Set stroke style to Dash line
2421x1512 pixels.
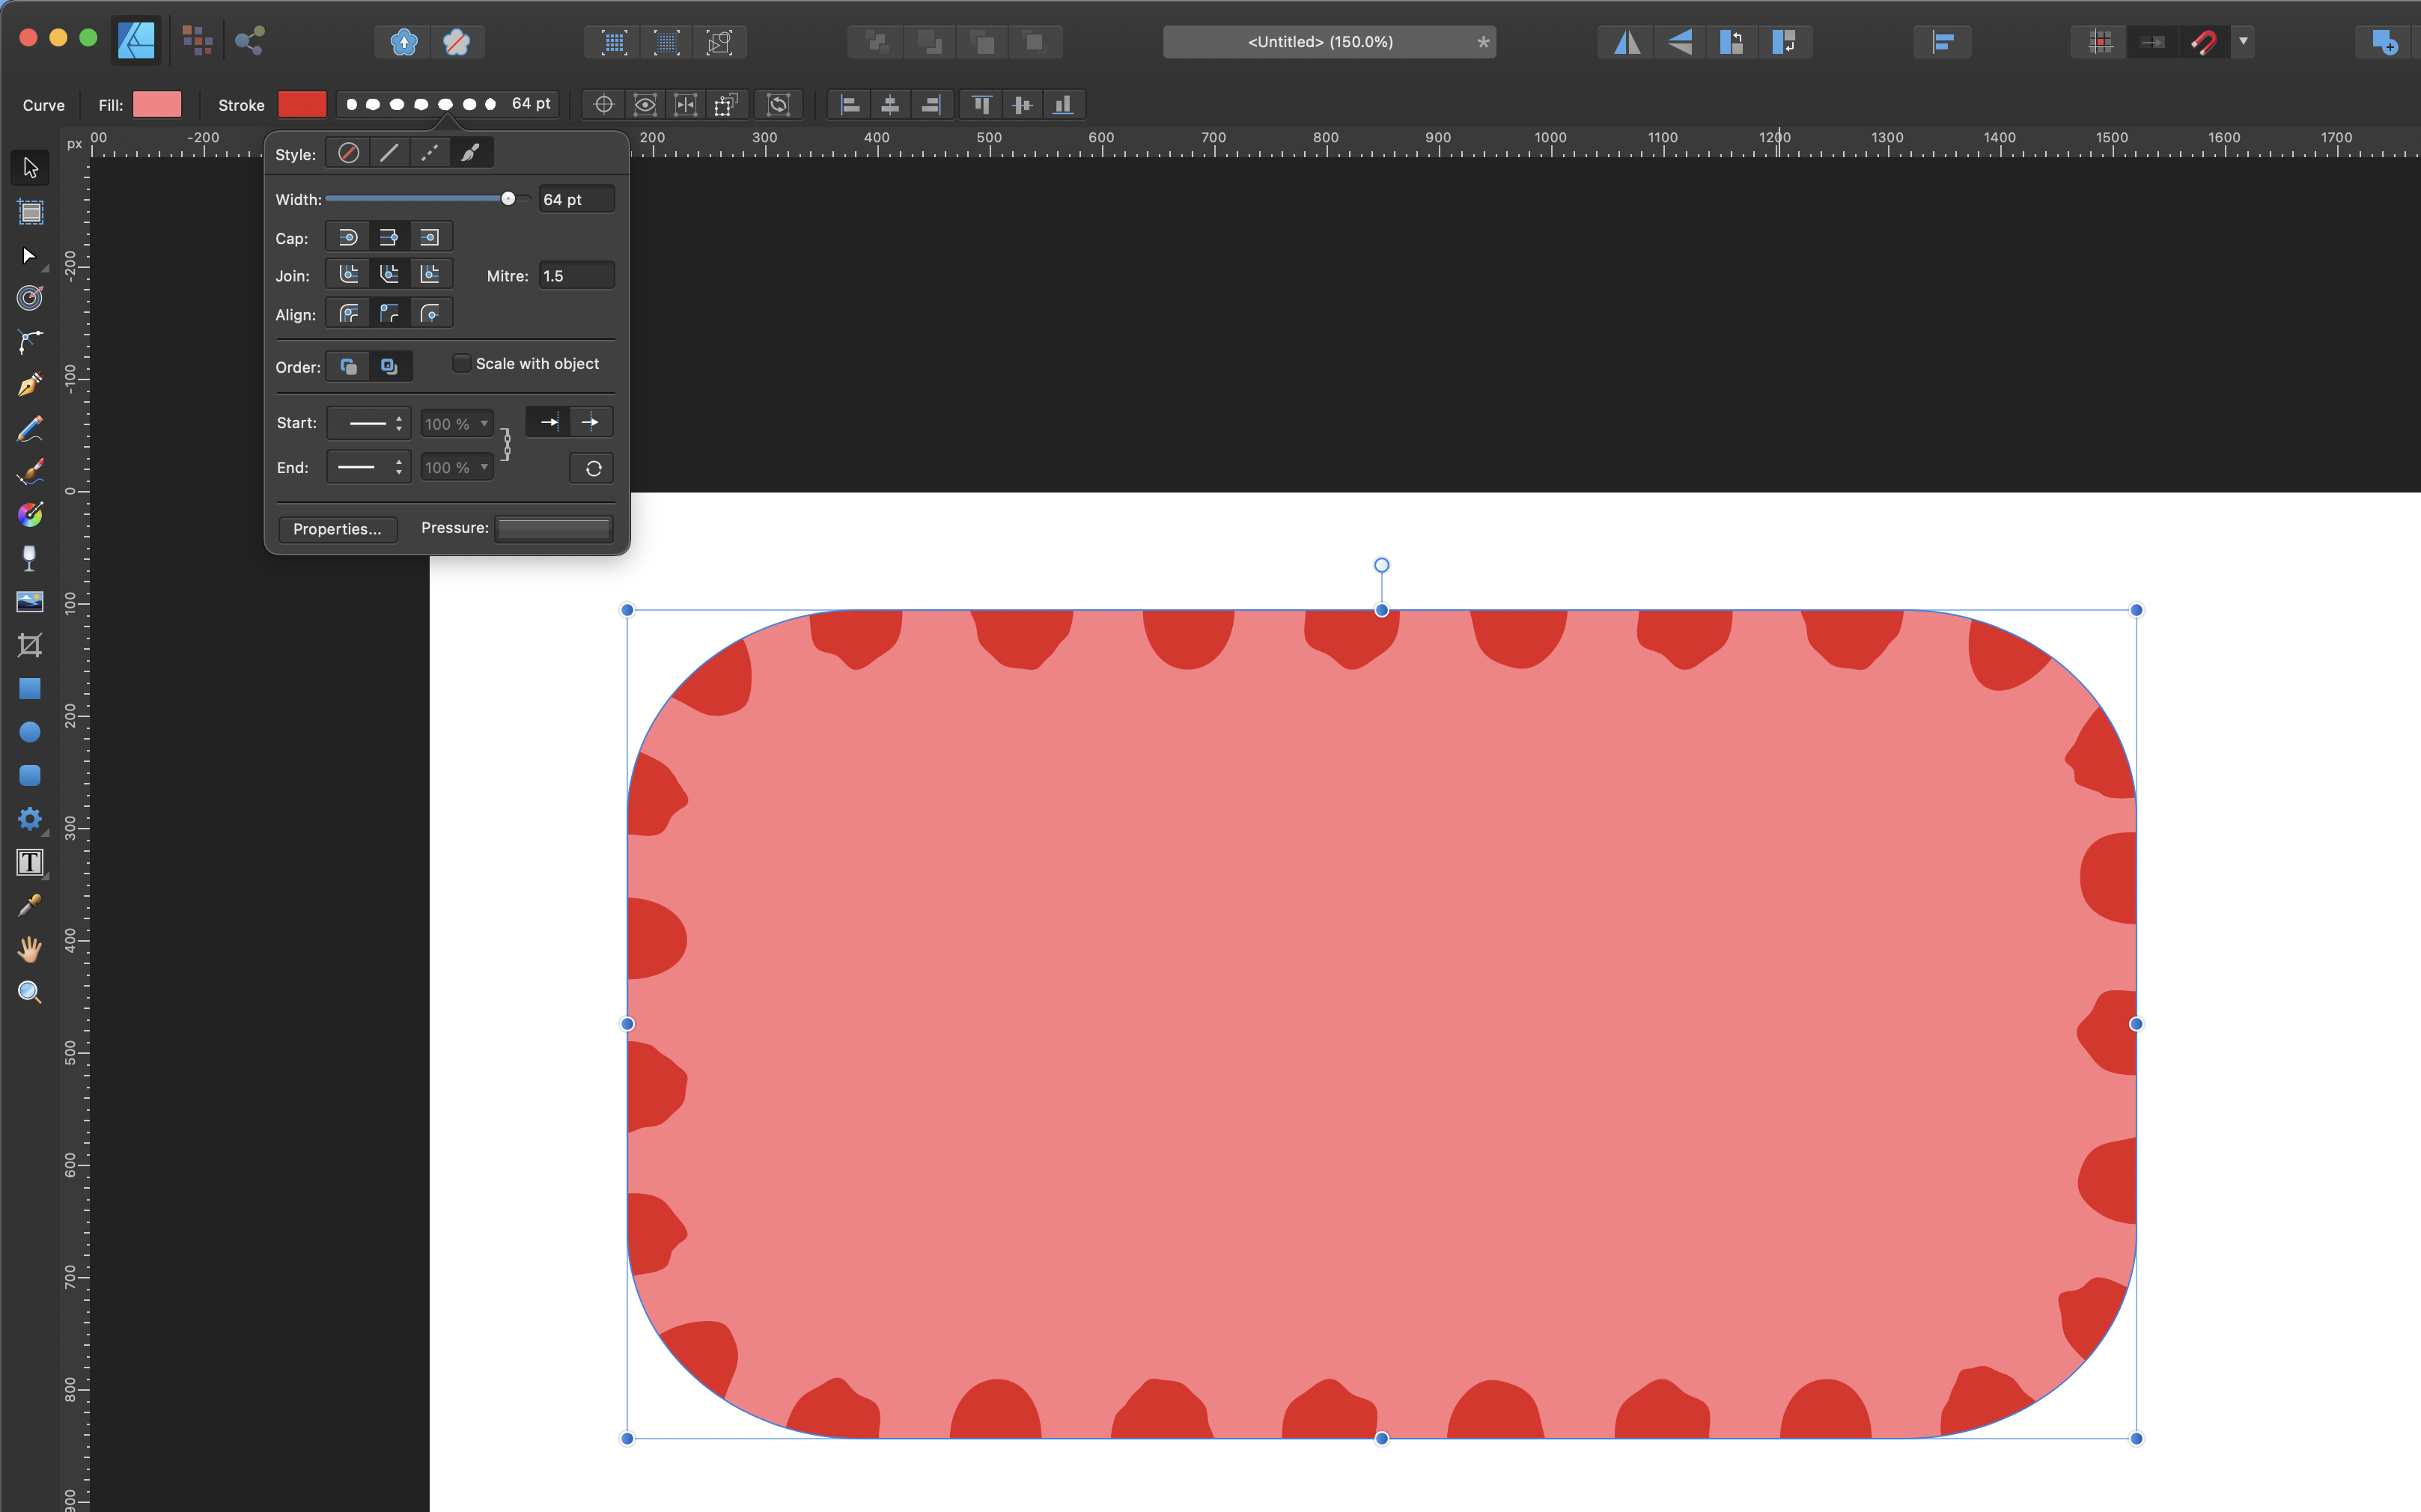point(429,153)
